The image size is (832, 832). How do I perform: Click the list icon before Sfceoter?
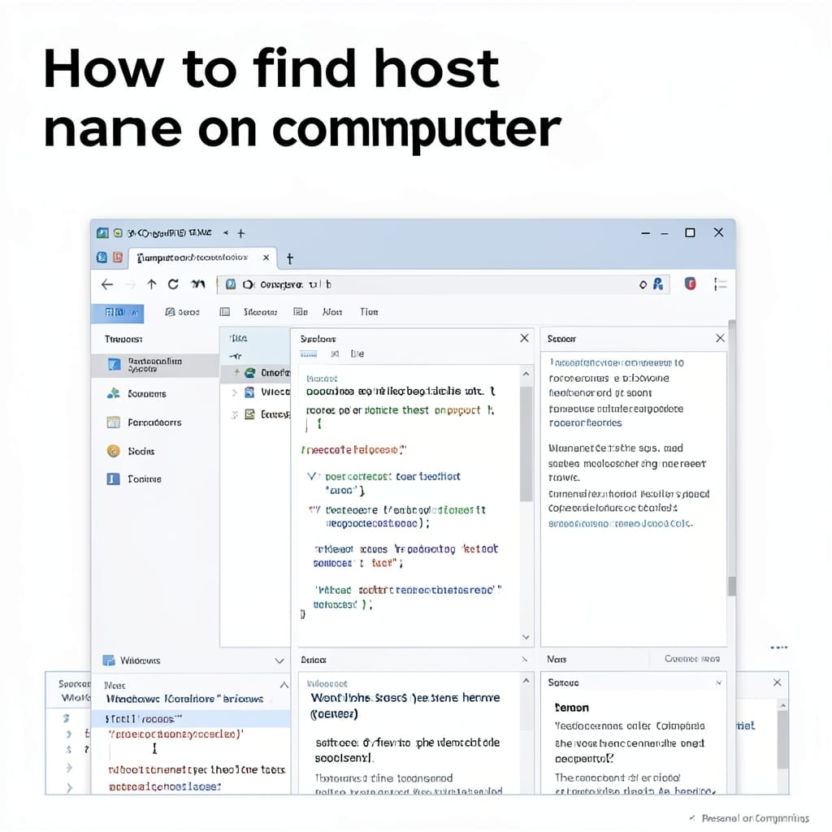[x=225, y=312]
